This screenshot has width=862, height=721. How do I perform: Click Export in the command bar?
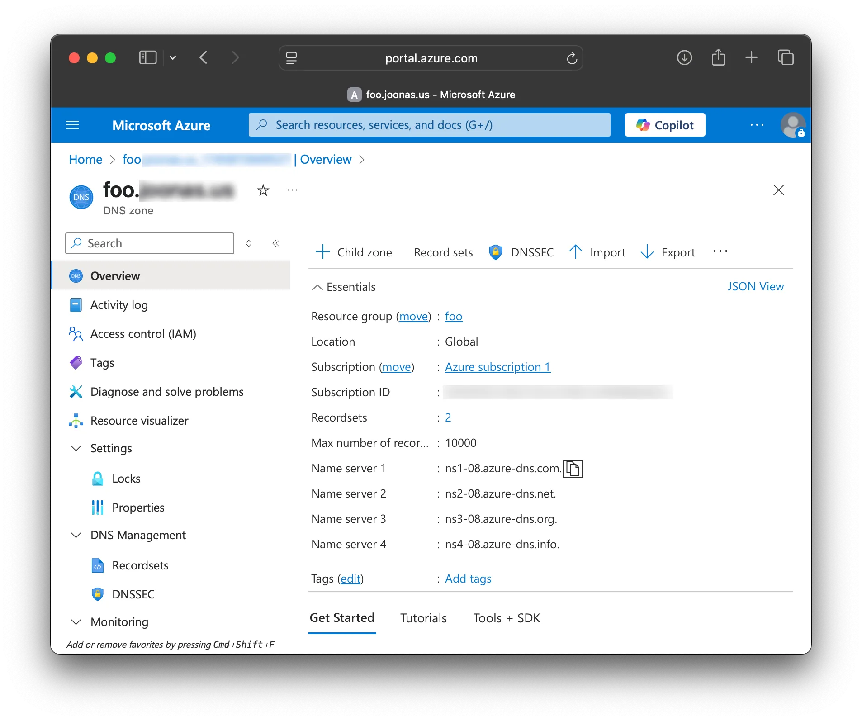[668, 252]
